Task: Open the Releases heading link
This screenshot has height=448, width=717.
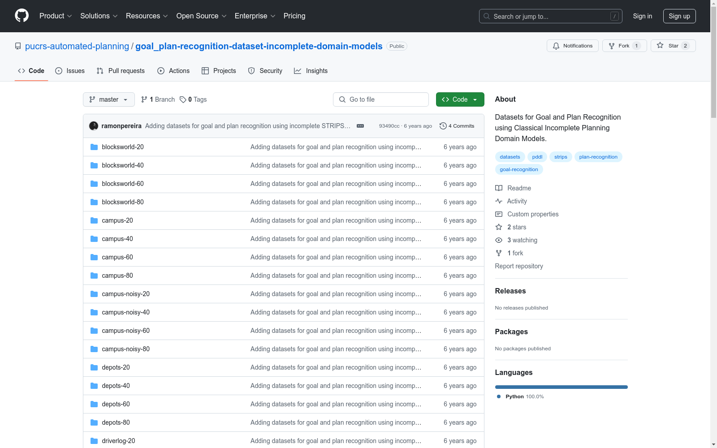Action: (x=510, y=291)
